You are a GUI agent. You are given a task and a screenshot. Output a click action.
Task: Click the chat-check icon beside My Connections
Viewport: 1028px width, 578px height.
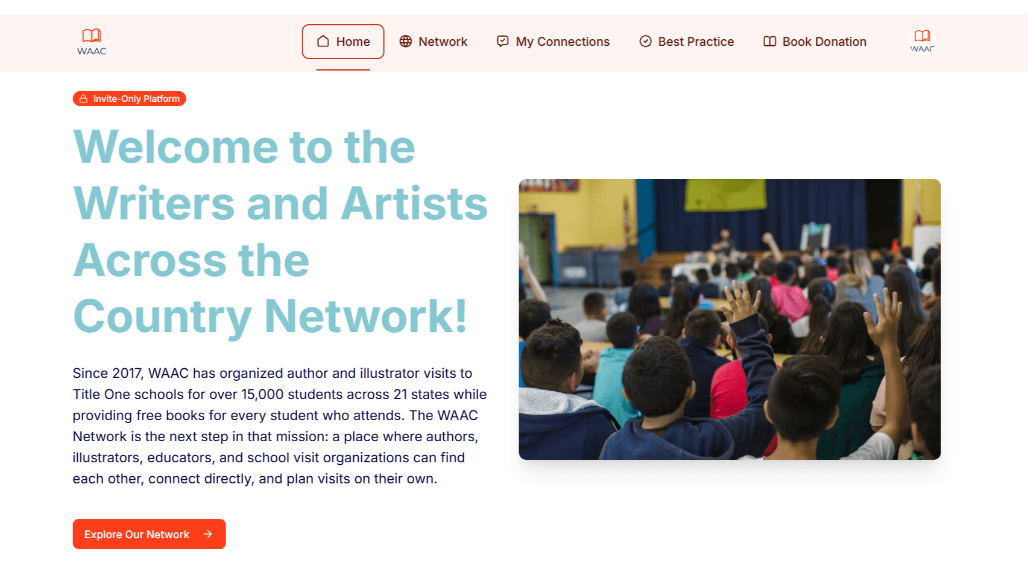click(503, 41)
